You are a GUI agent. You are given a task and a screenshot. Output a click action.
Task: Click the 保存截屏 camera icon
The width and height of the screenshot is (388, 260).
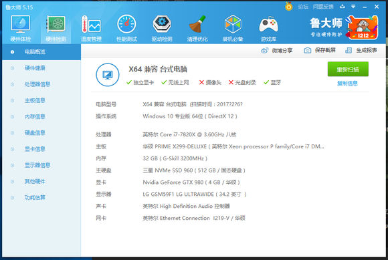[307, 50]
